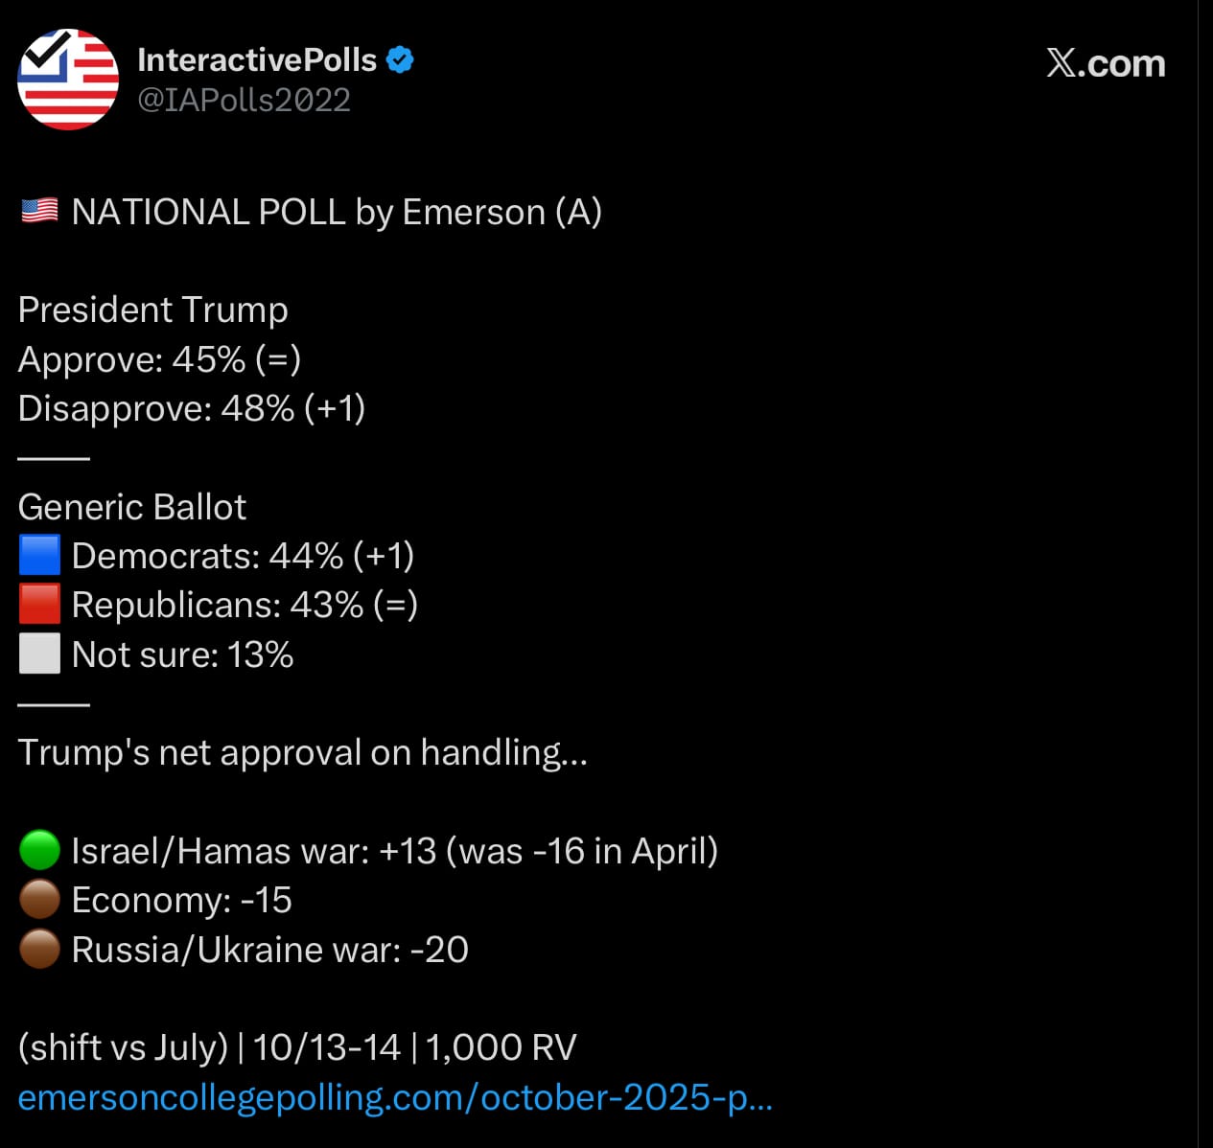This screenshot has width=1213, height=1148.
Task: Click the President Trump heading text
Action: click(x=153, y=310)
